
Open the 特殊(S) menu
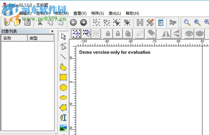coord(97,13)
